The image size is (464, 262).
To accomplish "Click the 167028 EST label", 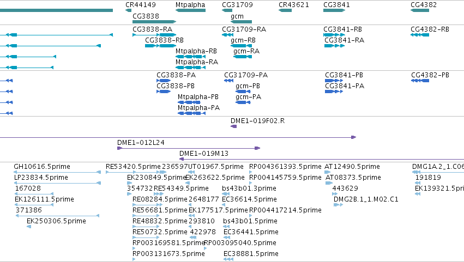I will pos(28,188).
